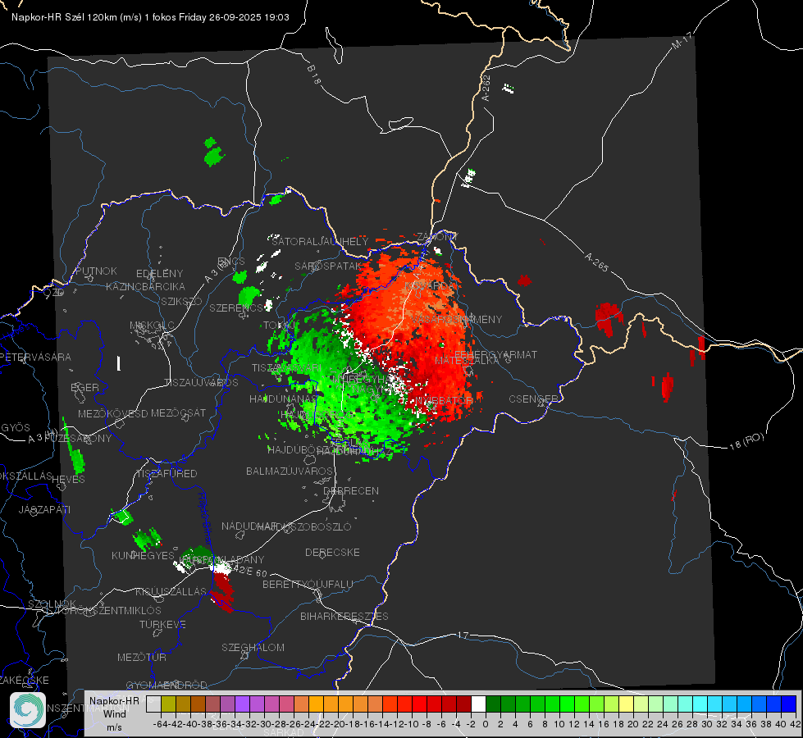Screen dimensions: 803x738
Task: Select the TISZAFÜRED label
Action: click(x=167, y=474)
